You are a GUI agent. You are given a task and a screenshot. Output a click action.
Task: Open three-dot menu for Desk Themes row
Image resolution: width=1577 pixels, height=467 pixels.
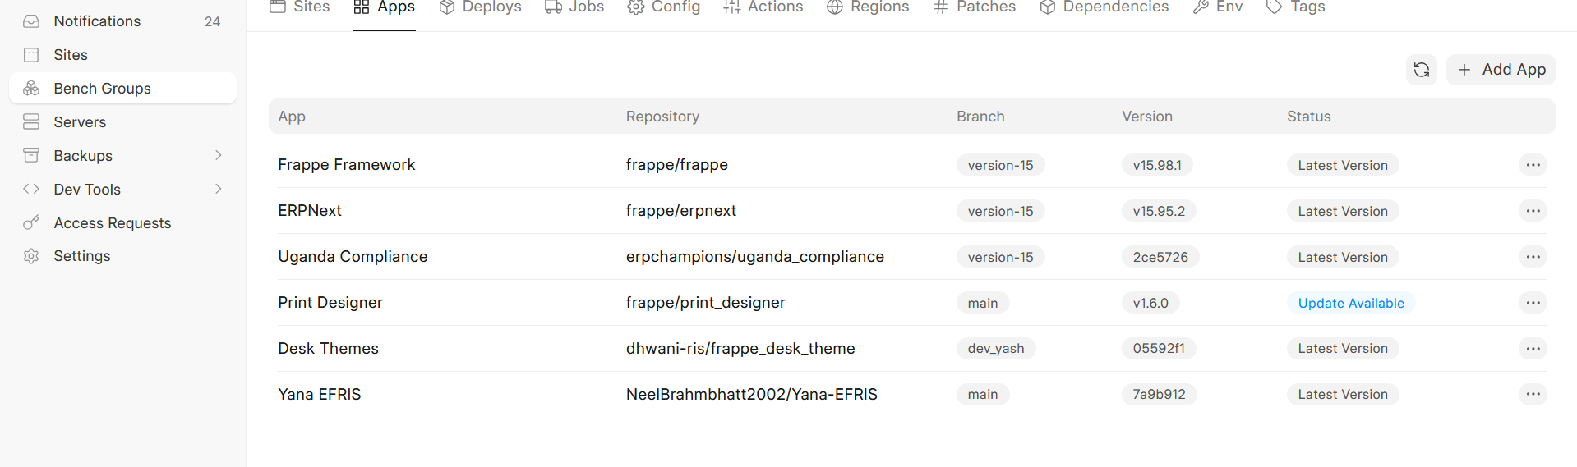(x=1533, y=349)
